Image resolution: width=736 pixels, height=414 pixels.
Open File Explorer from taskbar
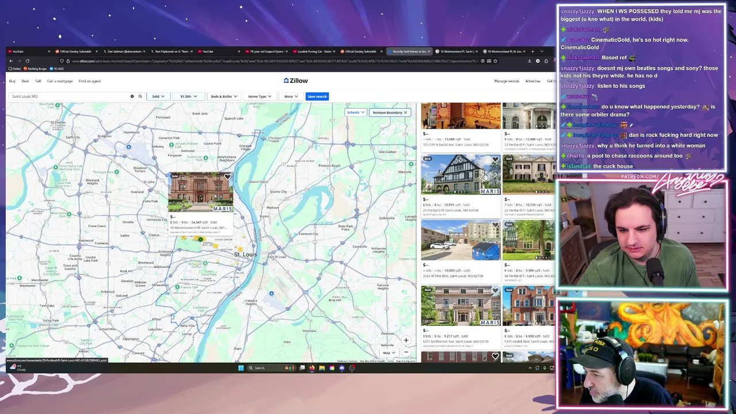(x=322, y=368)
